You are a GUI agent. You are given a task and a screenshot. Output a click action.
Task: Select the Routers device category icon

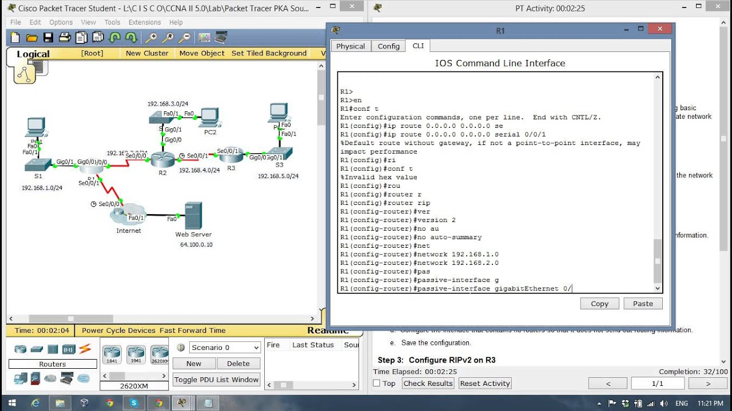pyautogui.click(x=21, y=349)
